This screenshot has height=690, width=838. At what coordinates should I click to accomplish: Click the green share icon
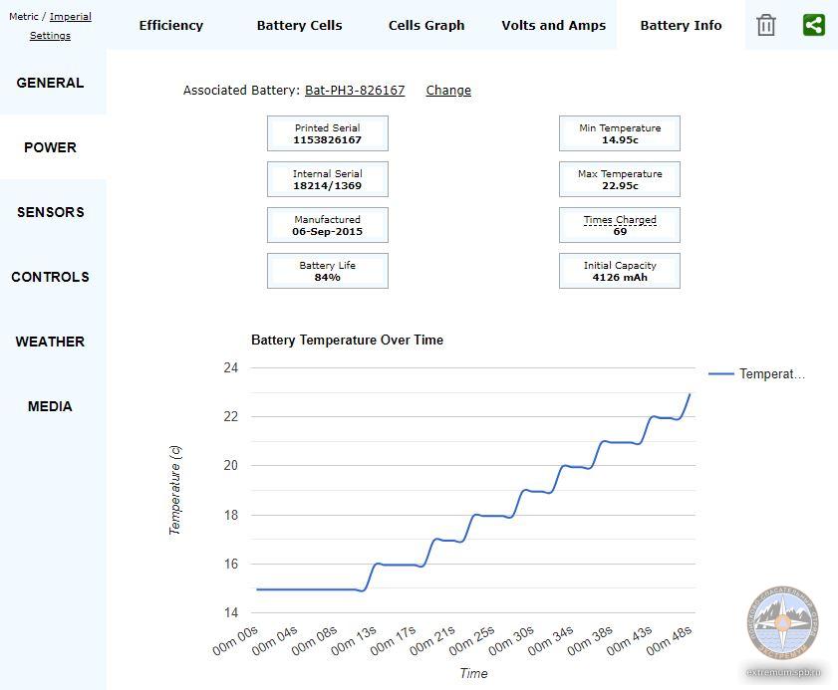(x=814, y=25)
